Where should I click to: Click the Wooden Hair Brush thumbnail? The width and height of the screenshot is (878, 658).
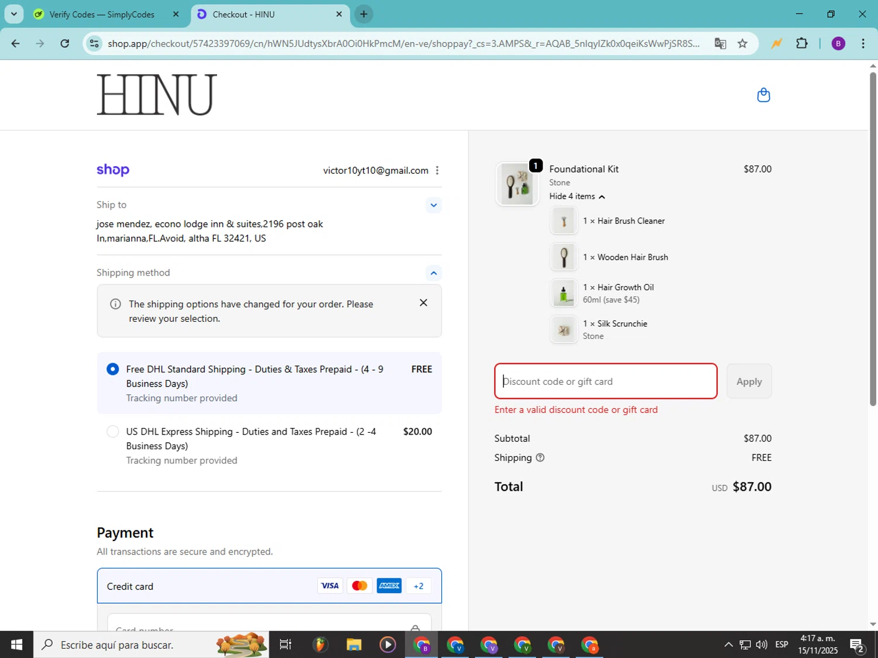click(x=564, y=257)
